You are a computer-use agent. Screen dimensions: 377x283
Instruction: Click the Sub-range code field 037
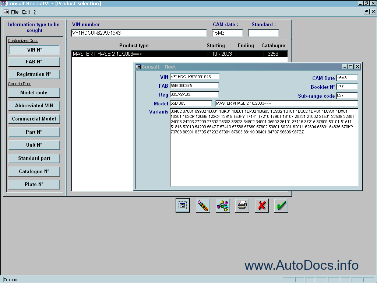(347, 95)
